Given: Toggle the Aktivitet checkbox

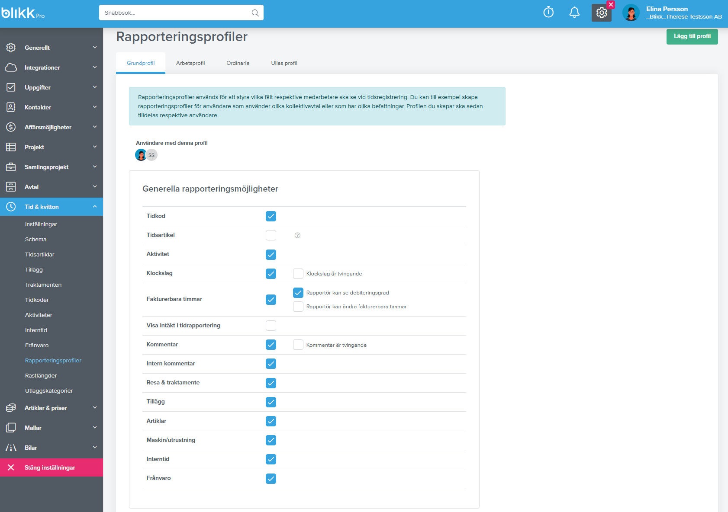Looking at the screenshot, I should [271, 255].
